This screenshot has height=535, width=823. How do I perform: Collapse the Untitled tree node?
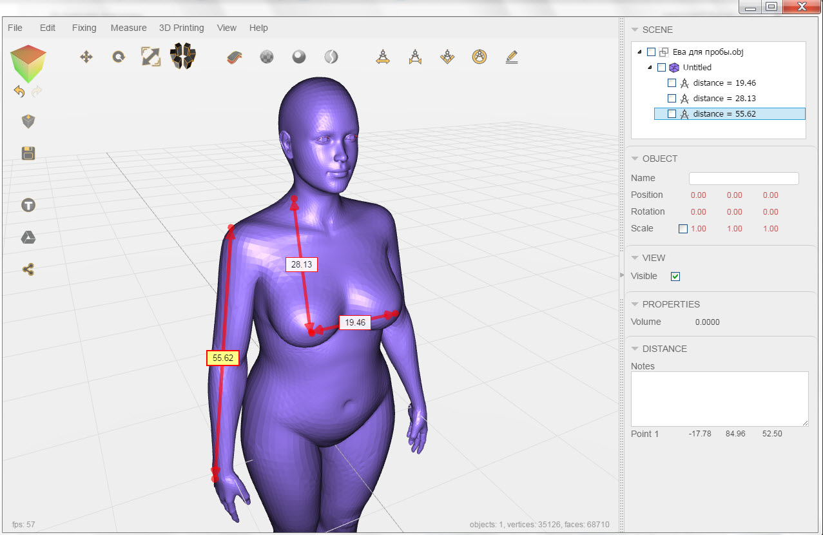tap(650, 68)
